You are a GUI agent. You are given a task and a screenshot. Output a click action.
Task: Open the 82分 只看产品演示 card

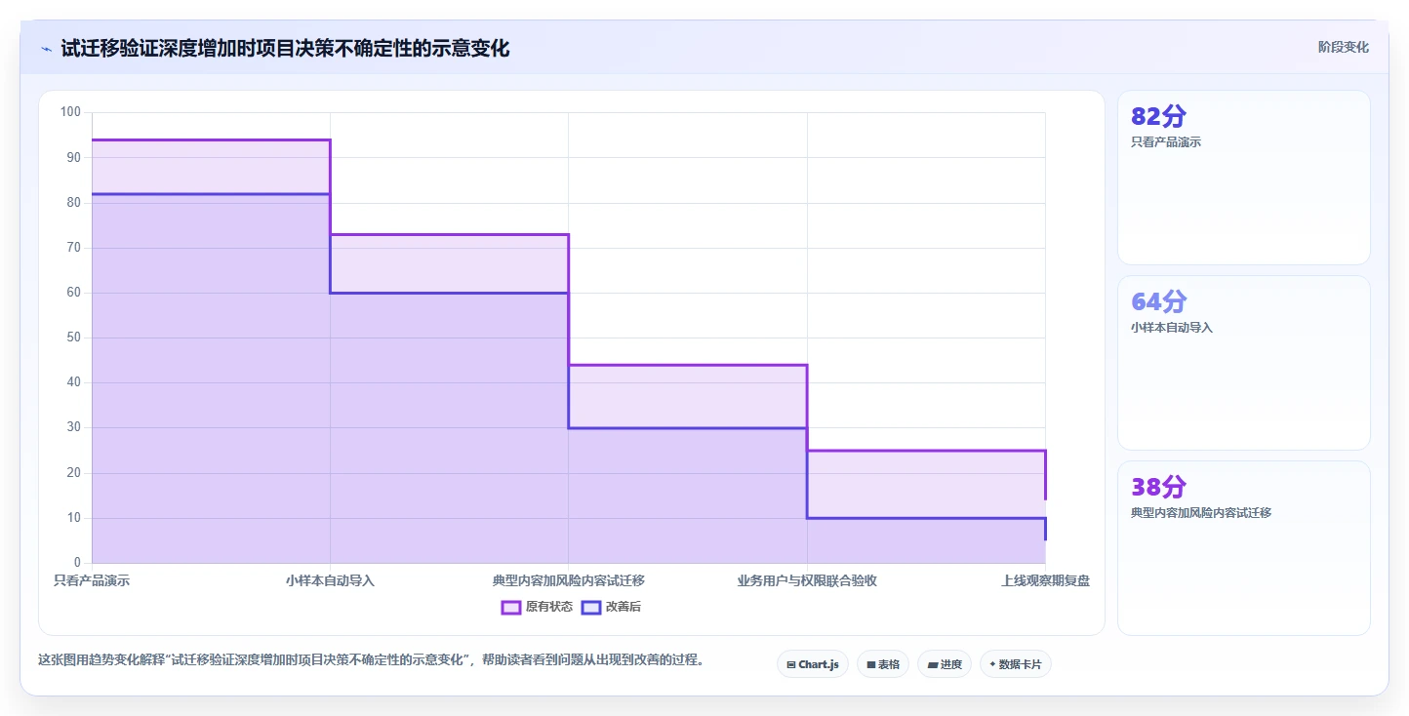[1244, 178]
